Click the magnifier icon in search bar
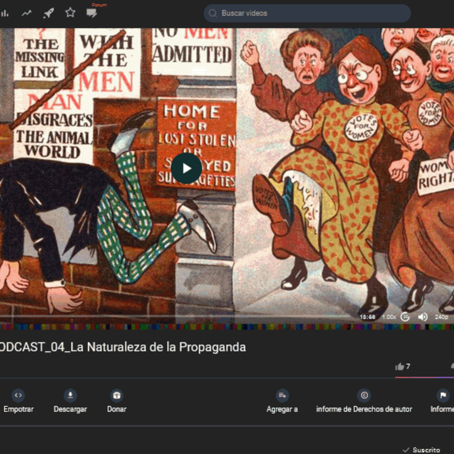This screenshot has height=454, width=454. pyautogui.click(x=213, y=13)
